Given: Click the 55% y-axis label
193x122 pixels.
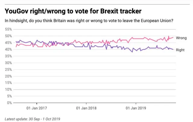Looking at the screenshot, I should (8, 29).
